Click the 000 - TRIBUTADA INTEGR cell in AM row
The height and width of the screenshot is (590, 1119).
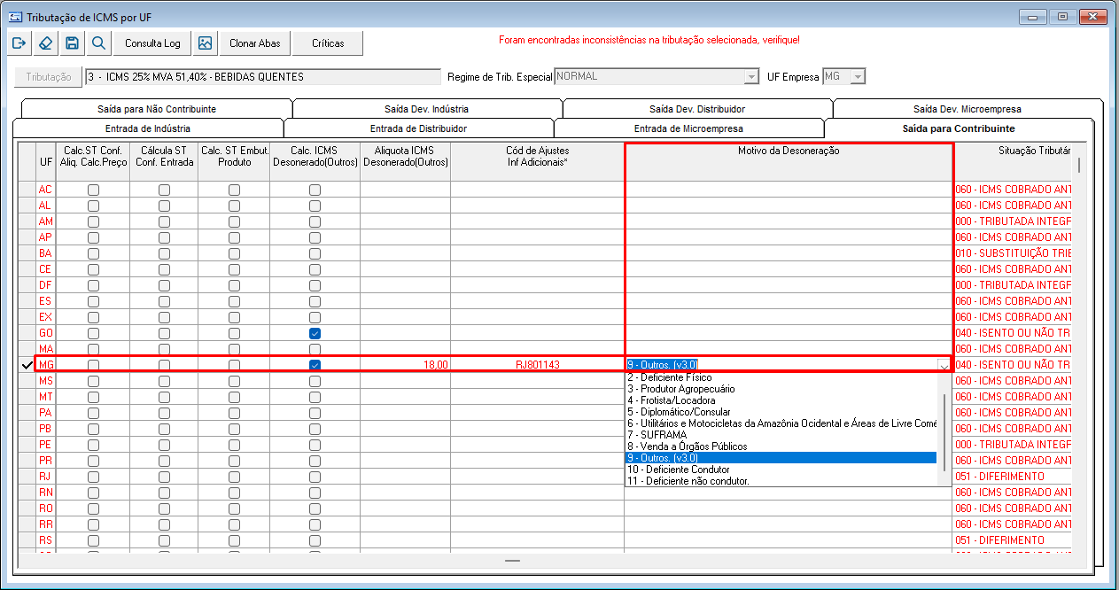pyautogui.click(x=1014, y=221)
